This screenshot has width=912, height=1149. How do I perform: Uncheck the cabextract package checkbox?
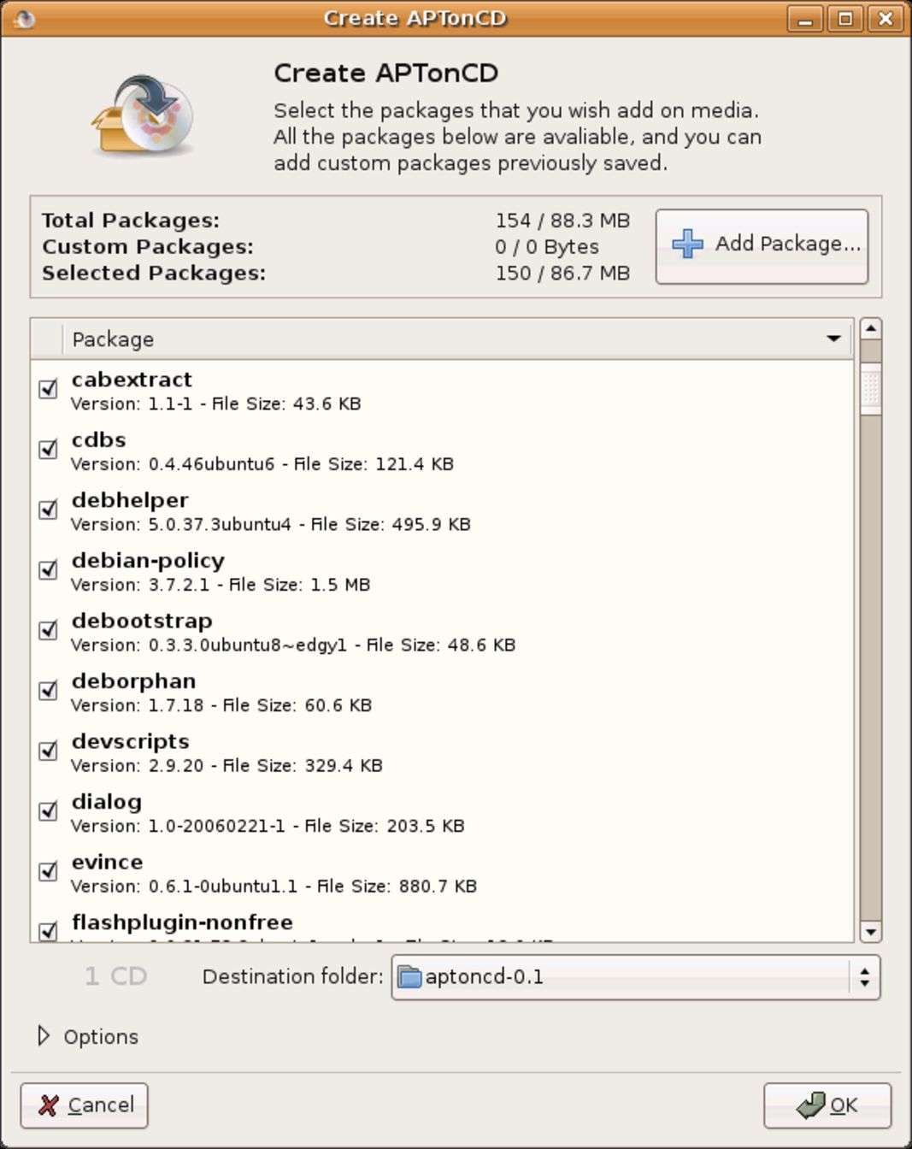pos(48,389)
